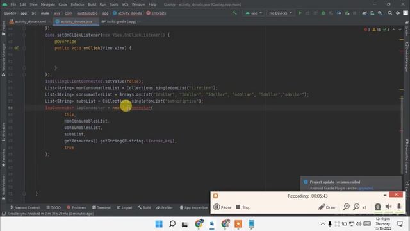
Task: Open the orange recorder app on taskbar
Action: (x=238, y=224)
